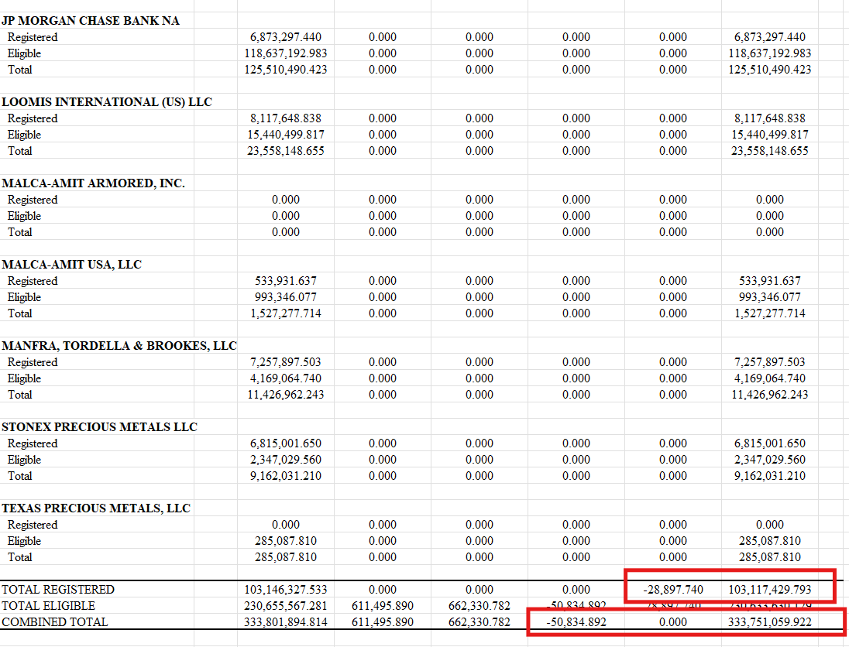Select Total label under JP MORGAN CHASE BANK NA
Image resolution: width=849 pixels, height=647 pixels.
[20, 69]
